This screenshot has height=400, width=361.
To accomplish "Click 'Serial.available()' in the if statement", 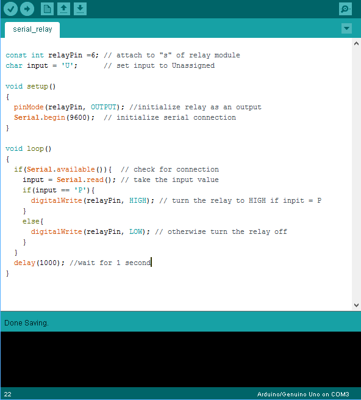I will 65,169.
